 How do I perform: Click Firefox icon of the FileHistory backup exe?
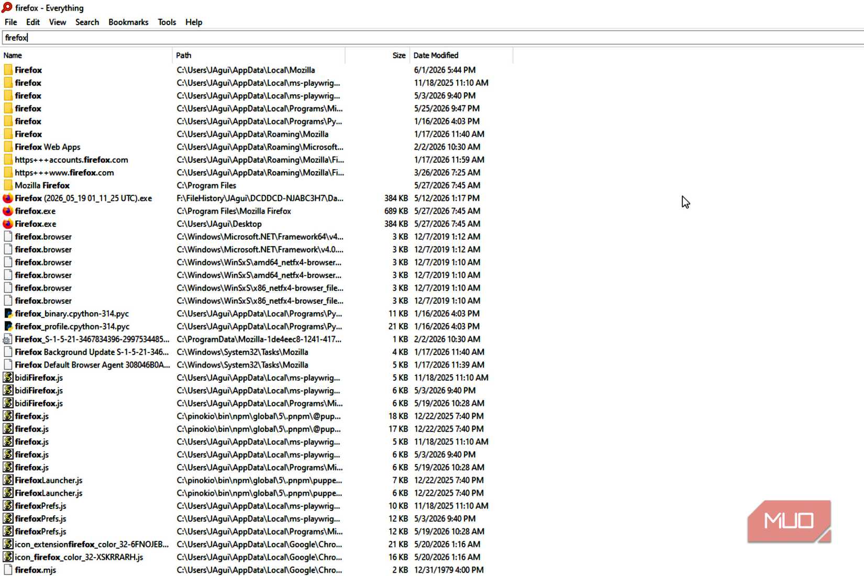coord(8,198)
